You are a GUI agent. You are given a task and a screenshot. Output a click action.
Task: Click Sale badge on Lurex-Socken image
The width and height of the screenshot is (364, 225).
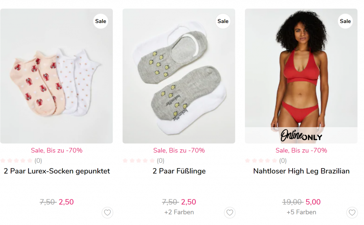click(x=101, y=21)
